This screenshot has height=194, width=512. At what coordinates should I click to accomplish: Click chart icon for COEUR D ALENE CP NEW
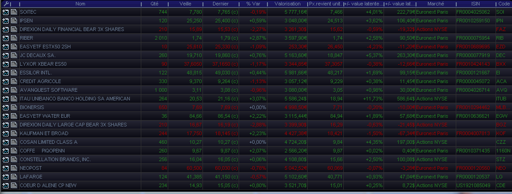point(5,185)
